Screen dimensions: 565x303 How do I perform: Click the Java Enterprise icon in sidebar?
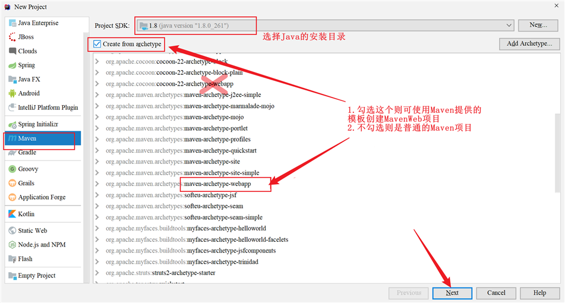click(x=12, y=23)
